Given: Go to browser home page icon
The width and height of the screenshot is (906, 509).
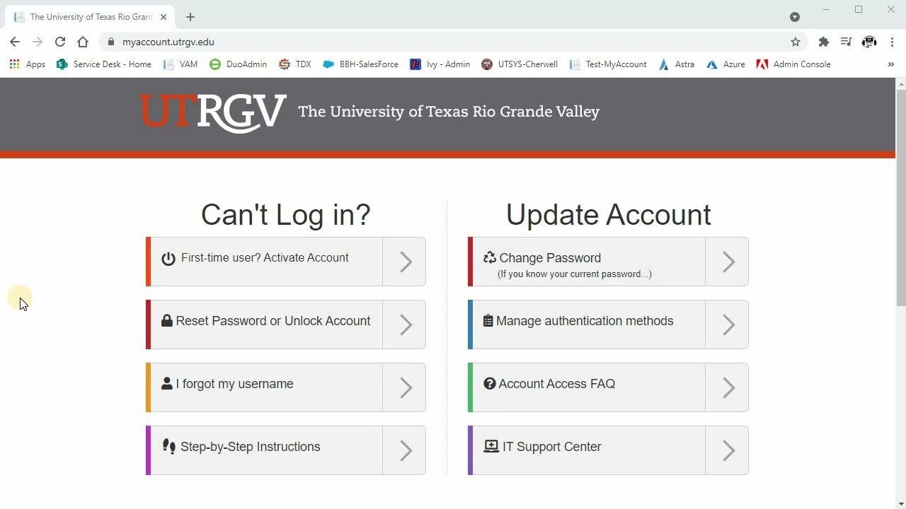Looking at the screenshot, I should point(83,42).
